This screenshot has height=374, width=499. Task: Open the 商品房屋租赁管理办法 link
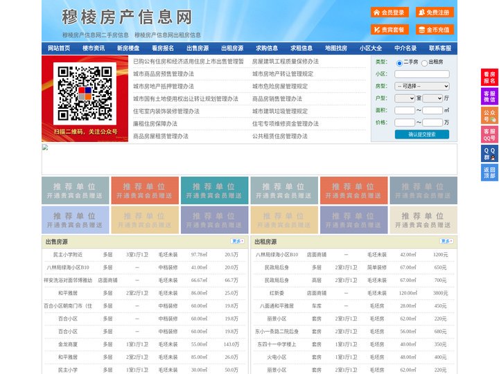[161, 136]
